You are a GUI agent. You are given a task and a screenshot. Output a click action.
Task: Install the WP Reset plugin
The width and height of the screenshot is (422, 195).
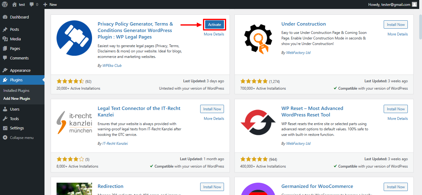[395, 109]
